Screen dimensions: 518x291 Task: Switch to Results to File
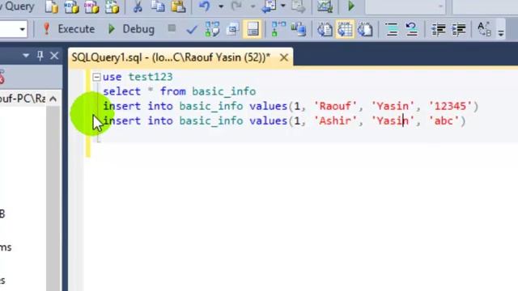coord(365,29)
